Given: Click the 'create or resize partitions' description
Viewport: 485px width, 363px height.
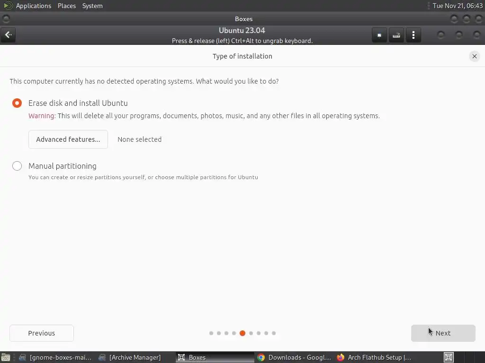Looking at the screenshot, I should (143, 178).
